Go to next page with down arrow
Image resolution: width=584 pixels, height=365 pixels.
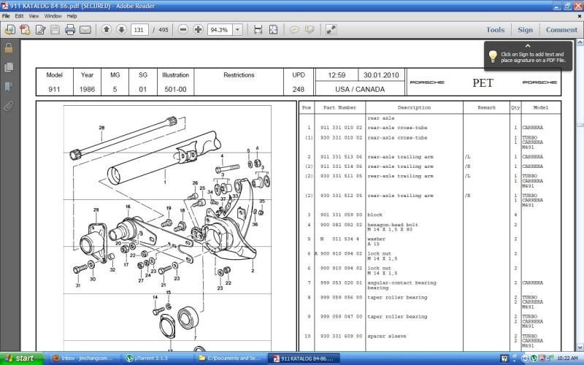point(121,29)
